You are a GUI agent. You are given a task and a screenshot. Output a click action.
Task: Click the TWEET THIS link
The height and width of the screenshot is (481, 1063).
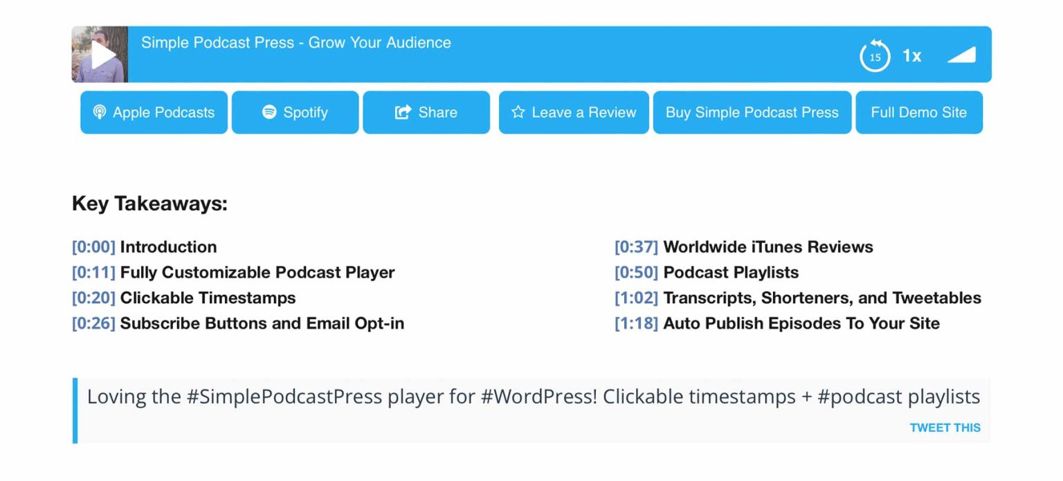(945, 428)
